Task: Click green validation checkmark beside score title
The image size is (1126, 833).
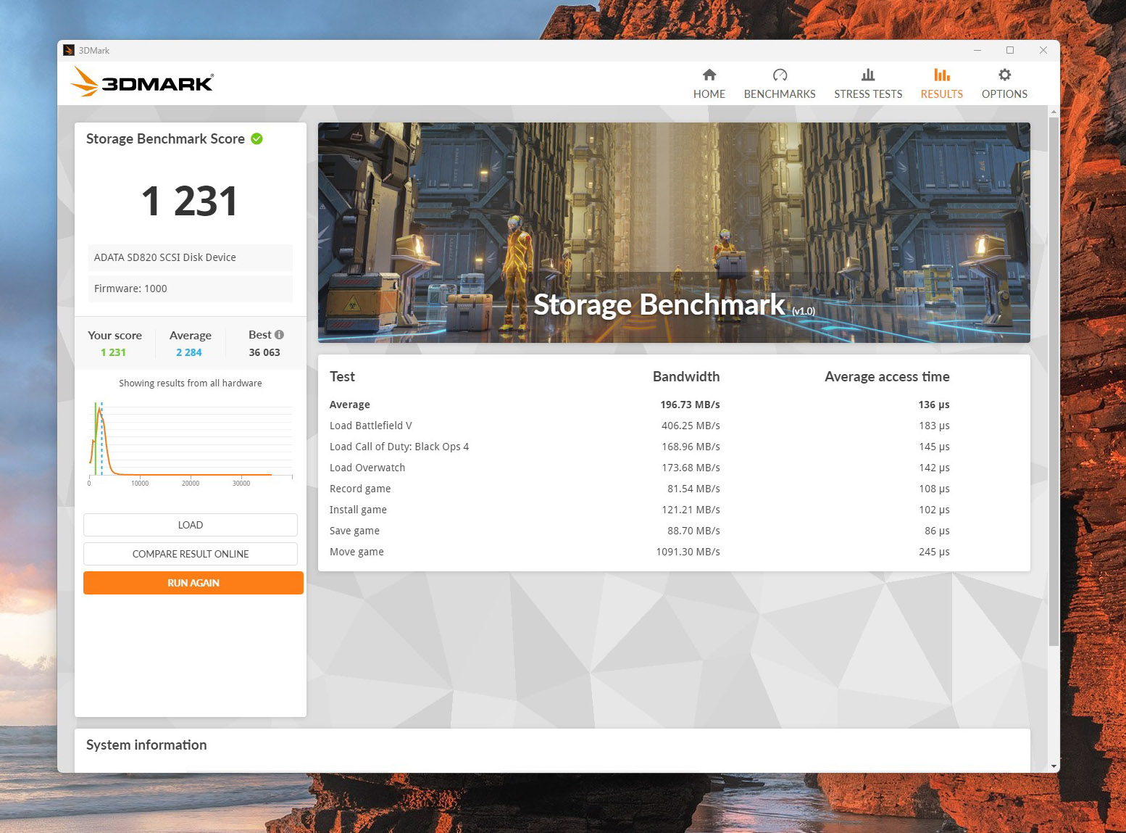Action: (257, 138)
